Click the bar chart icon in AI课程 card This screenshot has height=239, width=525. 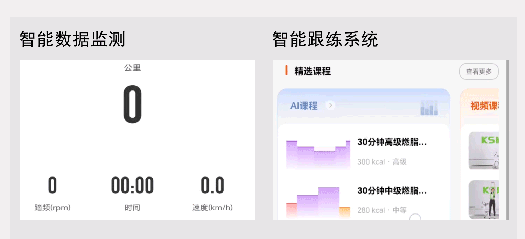pos(429,108)
